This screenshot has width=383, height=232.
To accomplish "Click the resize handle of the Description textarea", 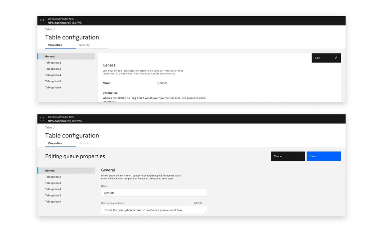I will point(205,212).
